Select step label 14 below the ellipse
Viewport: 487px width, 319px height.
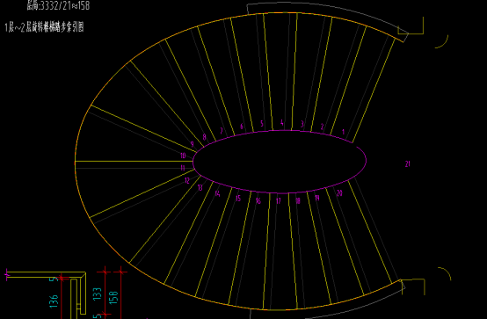(217, 193)
